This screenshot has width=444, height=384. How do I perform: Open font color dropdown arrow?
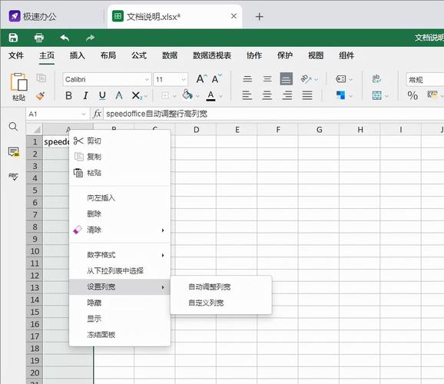click(220, 96)
